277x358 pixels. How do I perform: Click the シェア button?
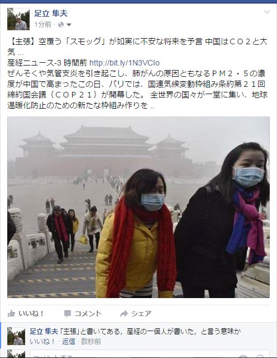click(136, 314)
